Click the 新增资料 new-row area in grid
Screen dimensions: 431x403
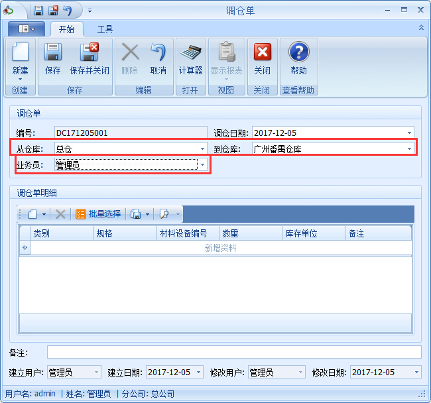pyautogui.click(x=220, y=249)
